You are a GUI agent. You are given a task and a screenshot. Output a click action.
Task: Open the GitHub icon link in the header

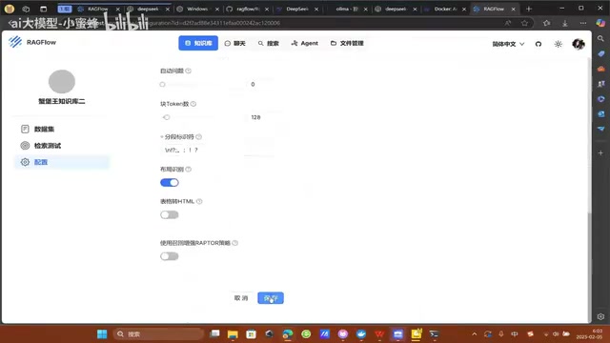539,44
